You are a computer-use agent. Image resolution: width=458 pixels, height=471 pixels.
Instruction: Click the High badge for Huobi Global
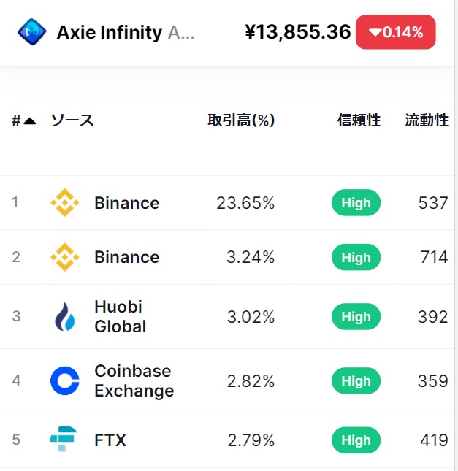point(356,317)
